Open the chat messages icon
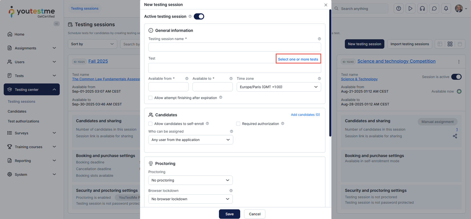The height and width of the screenshot is (219, 471). pos(434,9)
